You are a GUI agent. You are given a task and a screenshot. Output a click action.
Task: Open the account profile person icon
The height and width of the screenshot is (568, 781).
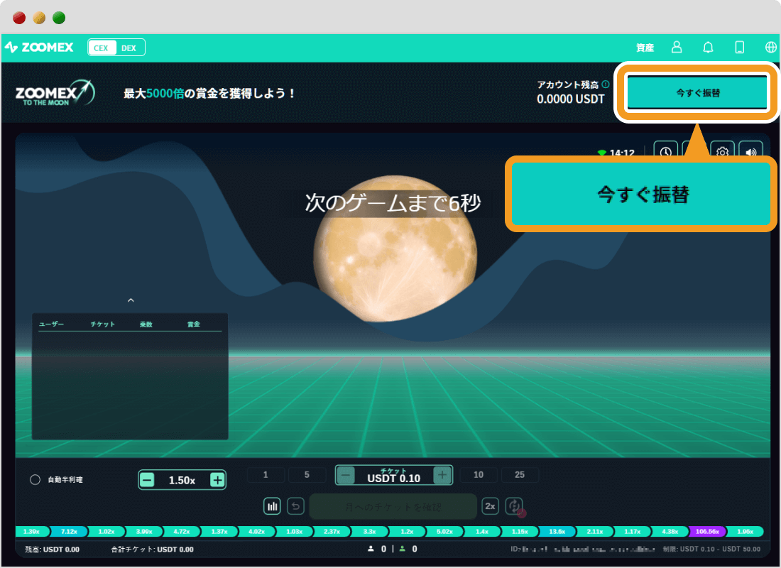676,47
